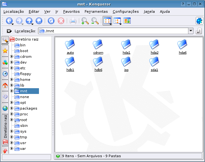205x162 pixels.
Task: Zoom in with the magnifier plus icon
Action: pos(85,21)
